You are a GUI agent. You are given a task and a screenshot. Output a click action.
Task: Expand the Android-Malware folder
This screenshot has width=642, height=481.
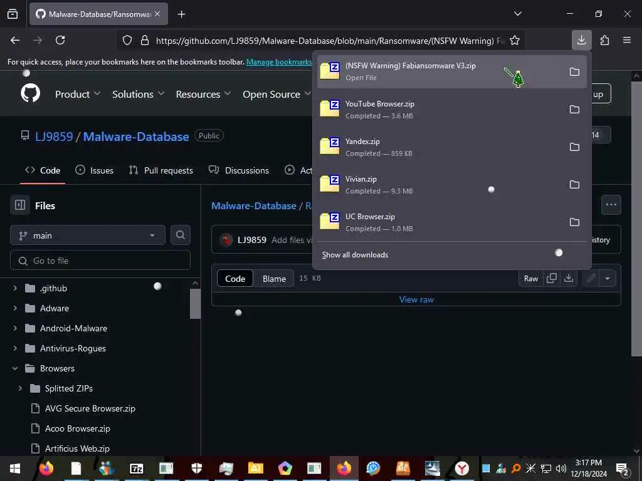15,328
